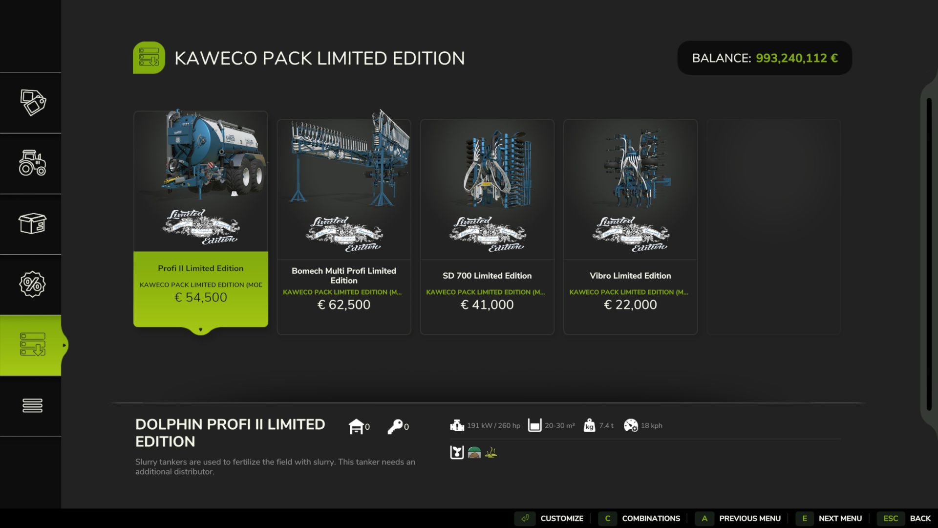Pick the Vibro Limited Edition card

pos(630,227)
